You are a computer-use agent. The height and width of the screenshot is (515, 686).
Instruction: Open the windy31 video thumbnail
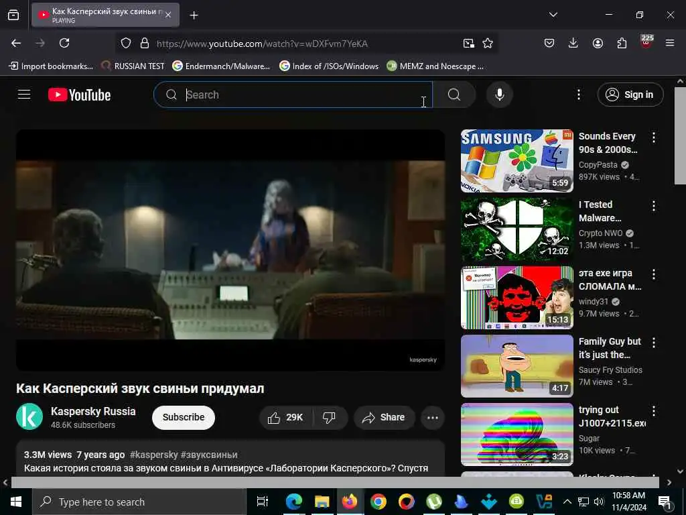(517, 297)
